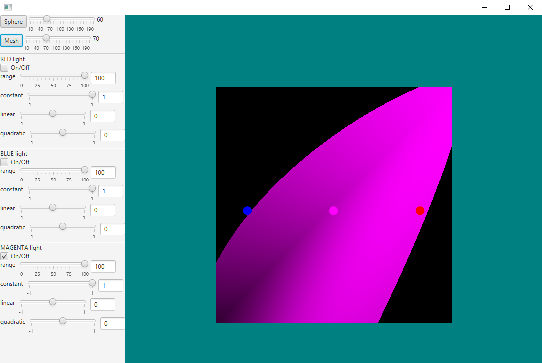Click the MAGENTA light linear input field
Screen dimensions: 542x363
coord(103,305)
